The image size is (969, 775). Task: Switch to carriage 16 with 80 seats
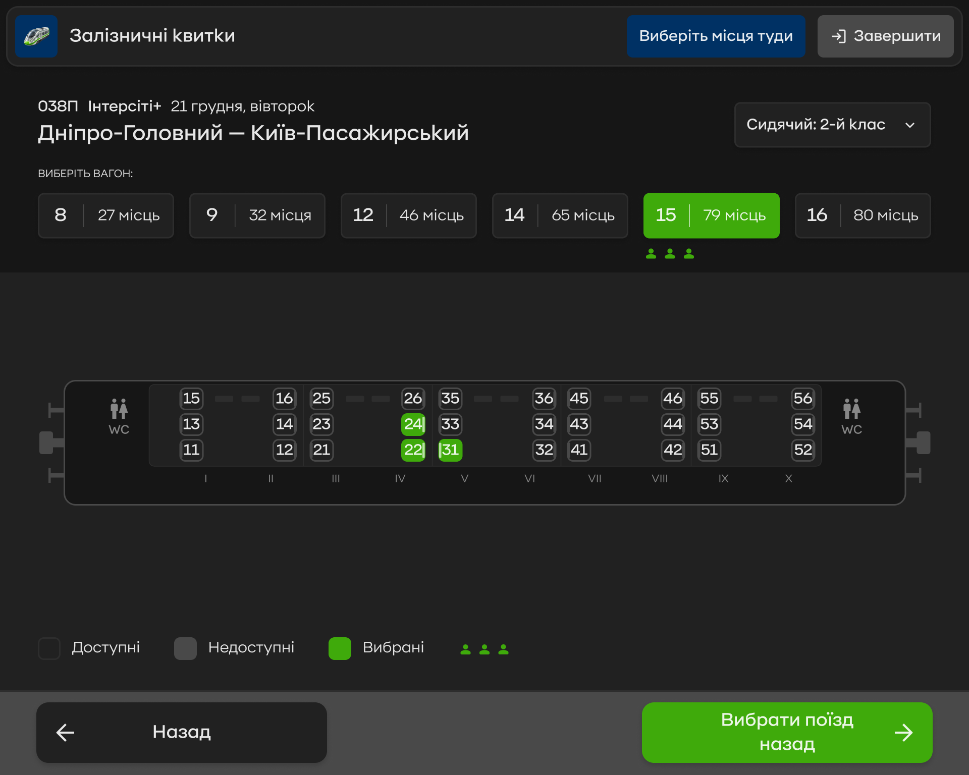click(863, 215)
